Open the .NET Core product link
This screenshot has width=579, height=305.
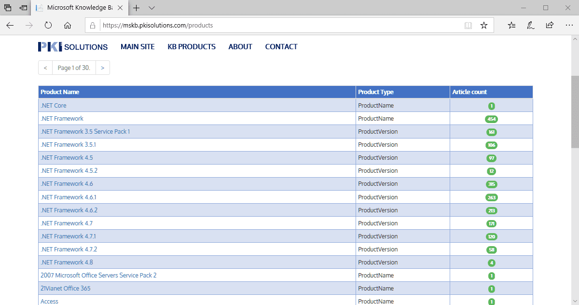pos(54,105)
